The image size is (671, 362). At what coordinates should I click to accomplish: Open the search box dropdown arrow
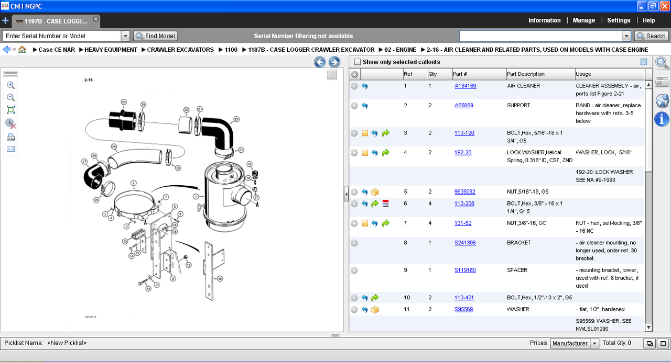coord(626,36)
